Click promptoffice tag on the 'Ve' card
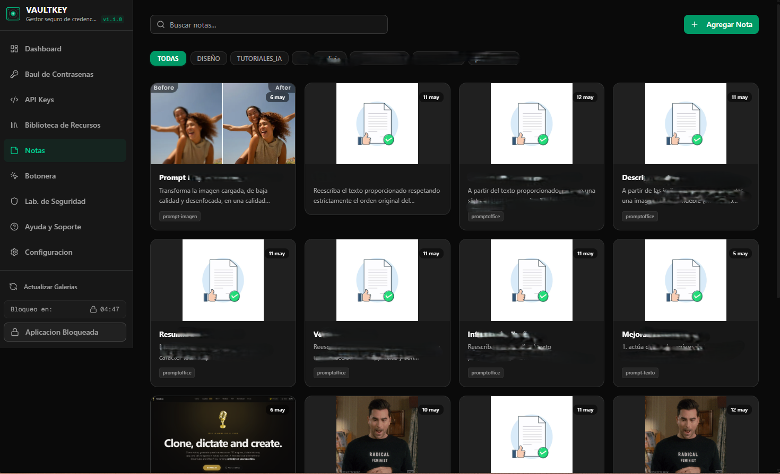 pyautogui.click(x=331, y=373)
